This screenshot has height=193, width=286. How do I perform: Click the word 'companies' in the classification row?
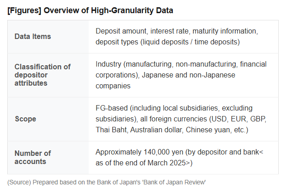[x=113, y=86]
